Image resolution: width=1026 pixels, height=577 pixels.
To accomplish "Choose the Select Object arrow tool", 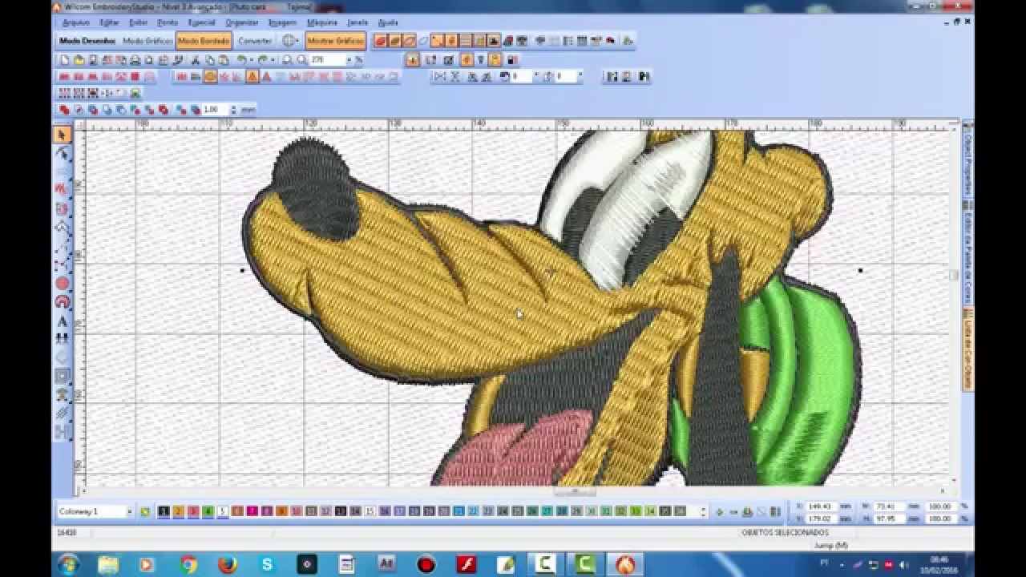I will coord(62,135).
